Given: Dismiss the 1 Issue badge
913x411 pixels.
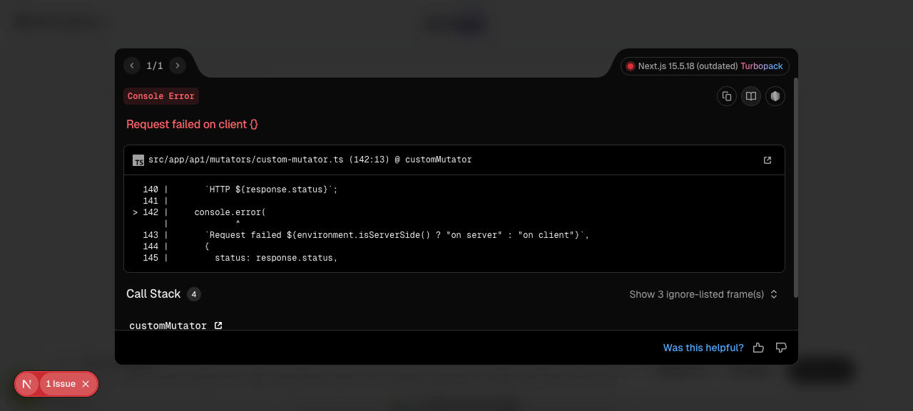Looking at the screenshot, I should click(x=86, y=384).
